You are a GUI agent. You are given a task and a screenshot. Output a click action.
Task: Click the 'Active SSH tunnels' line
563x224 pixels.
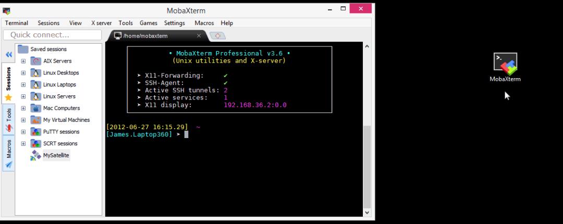point(182,90)
